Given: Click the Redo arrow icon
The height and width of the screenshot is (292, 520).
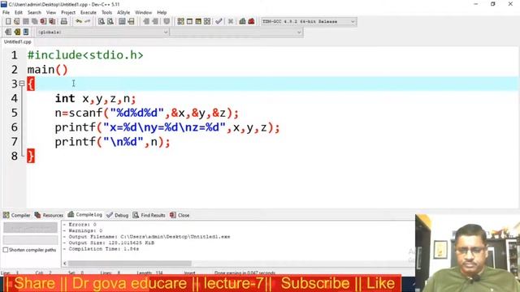Looking at the screenshot, I should pyautogui.click(x=87, y=22).
